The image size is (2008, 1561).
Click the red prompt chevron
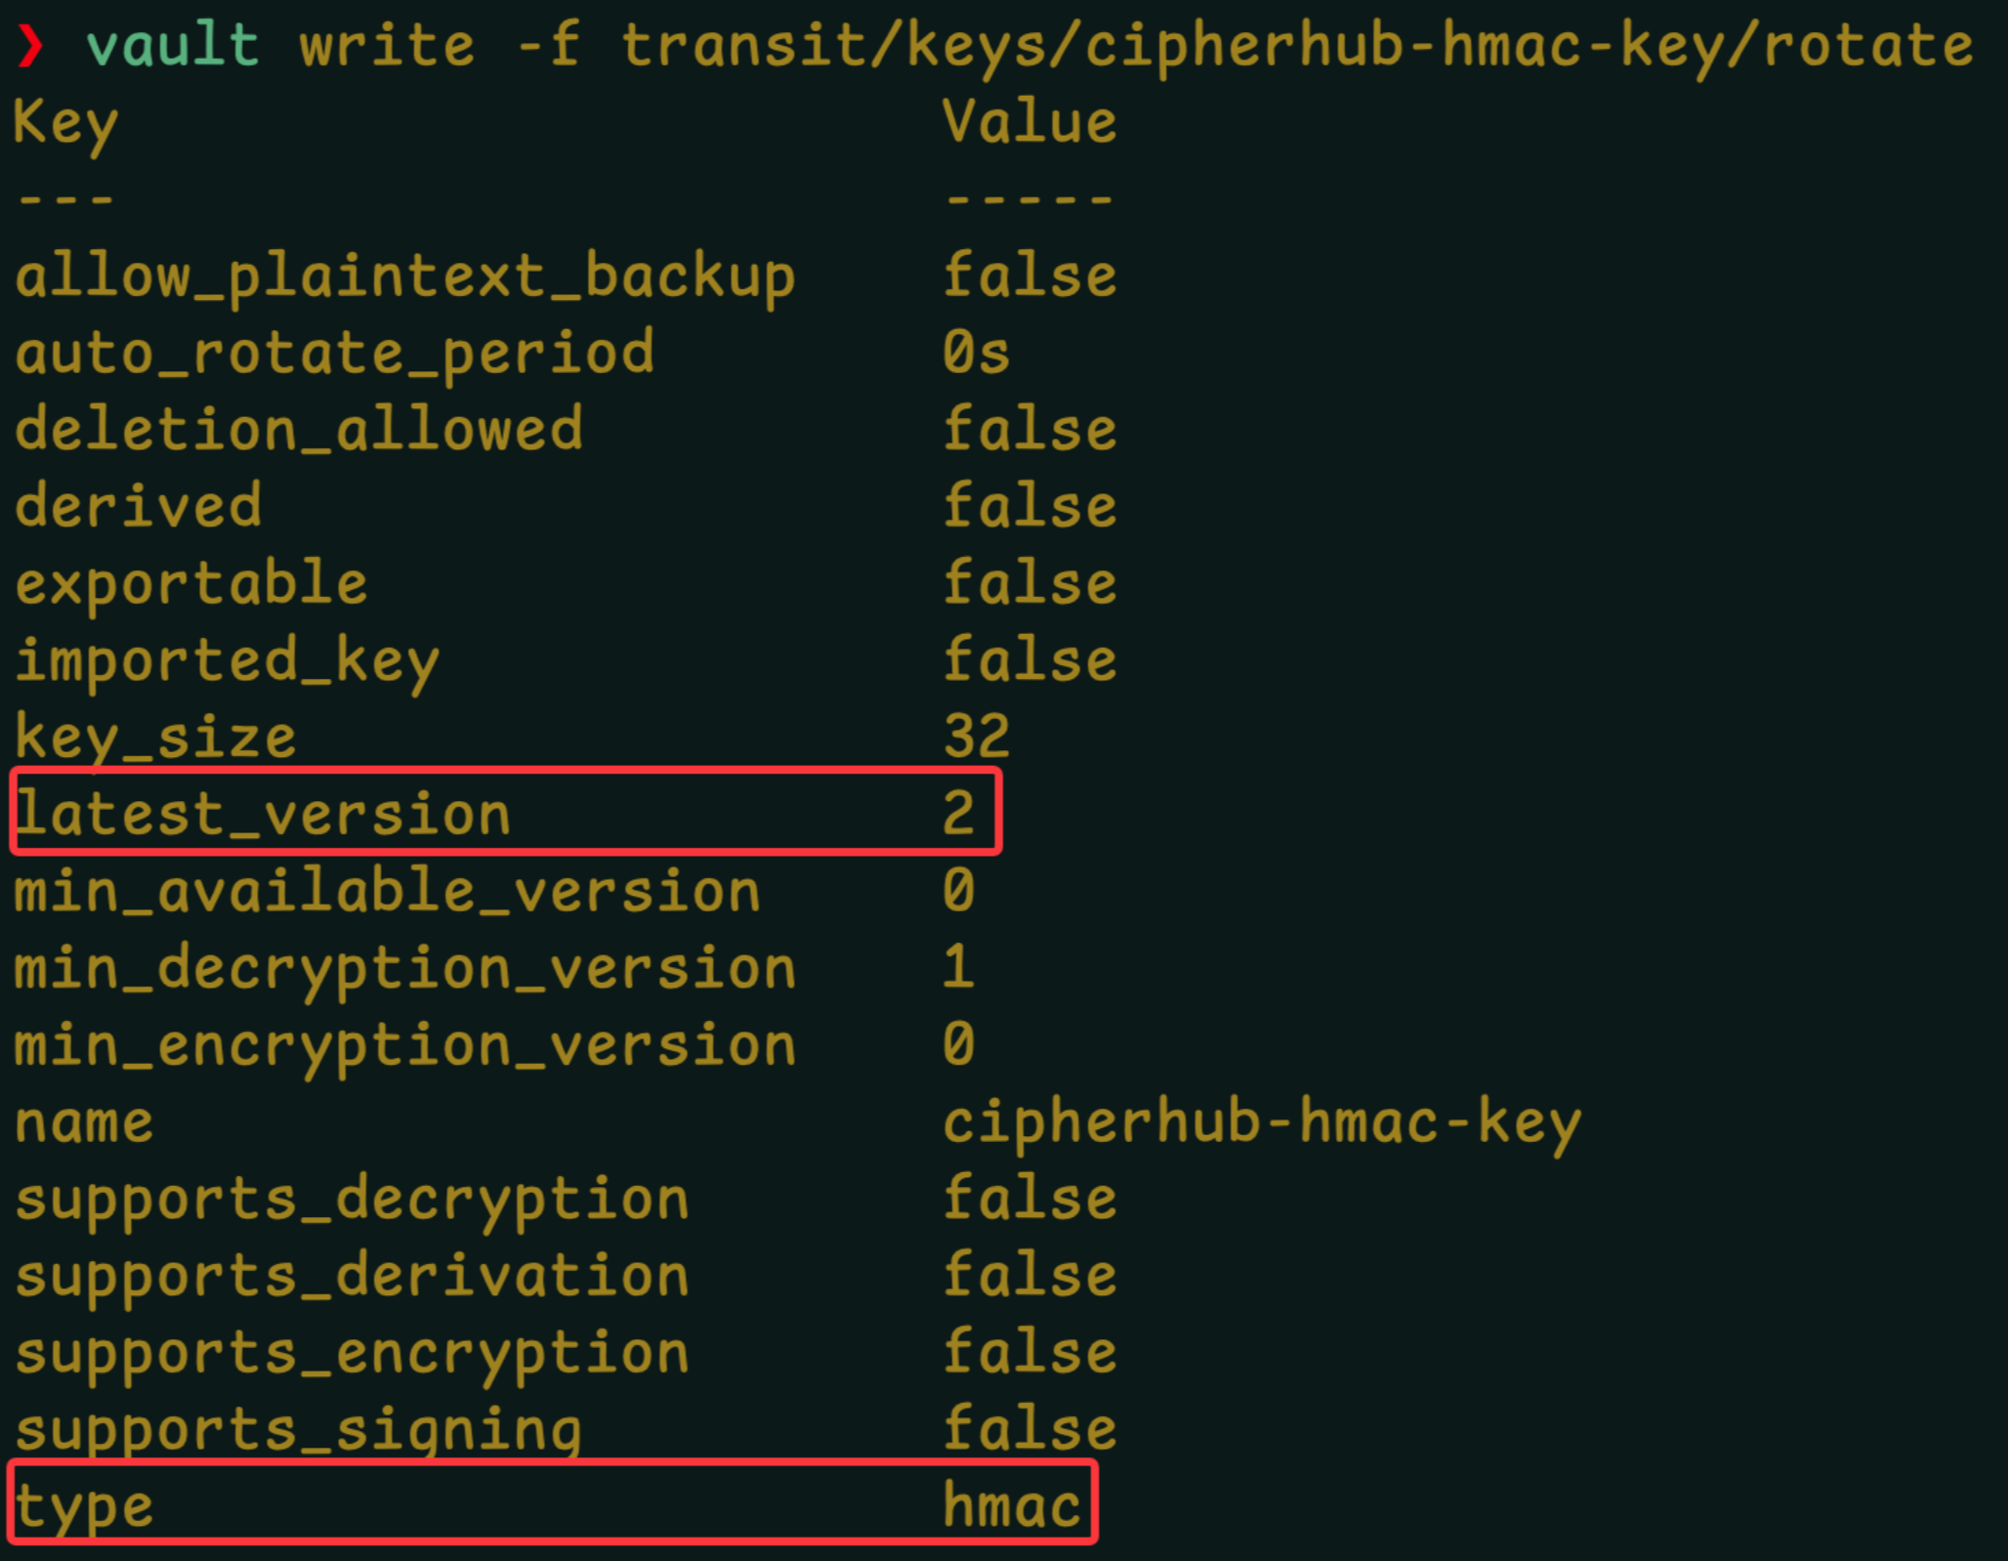pos(31,46)
